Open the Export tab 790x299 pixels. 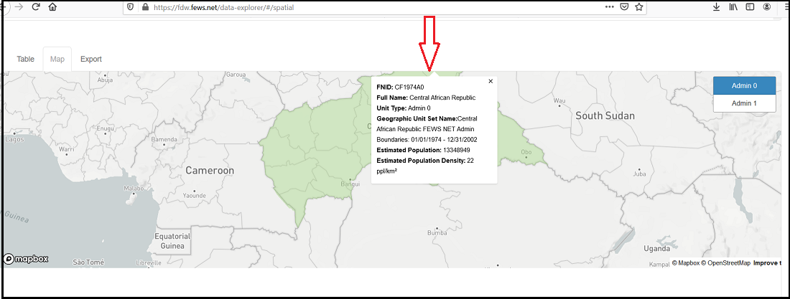(91, 59)
